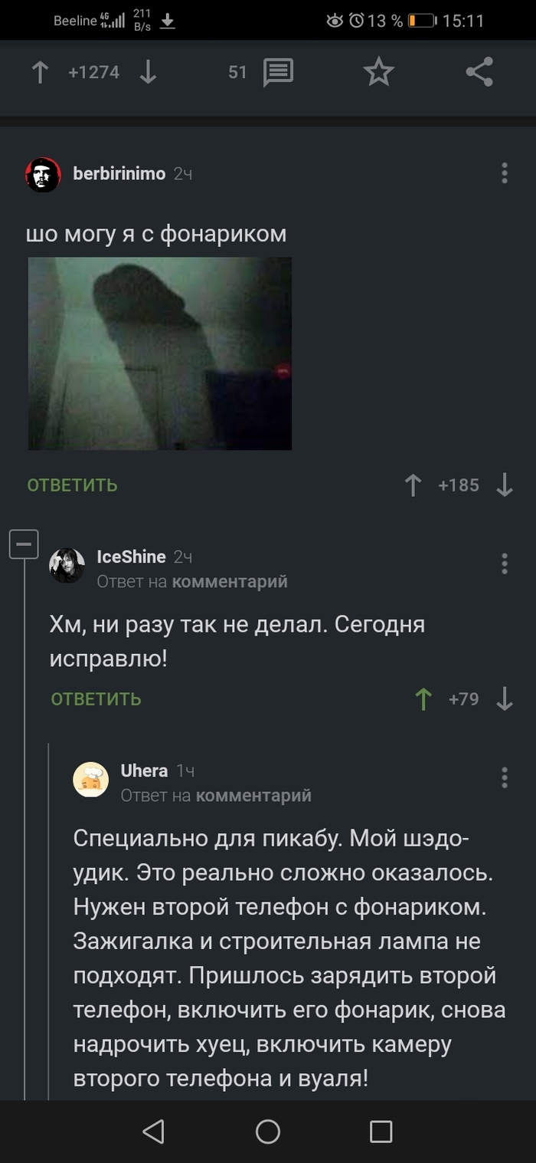This screenshot has height=1163, width=536.
Task: Open the three-dot menu on IceShine's comment
Action: [x=505, y=563]
